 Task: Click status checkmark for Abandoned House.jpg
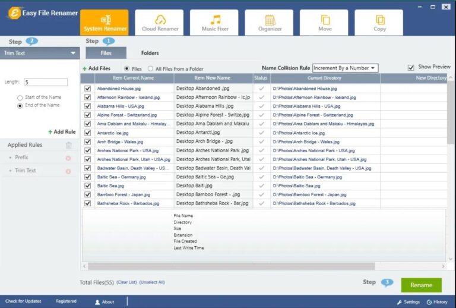pyautogui.click(x=261, y=89)
